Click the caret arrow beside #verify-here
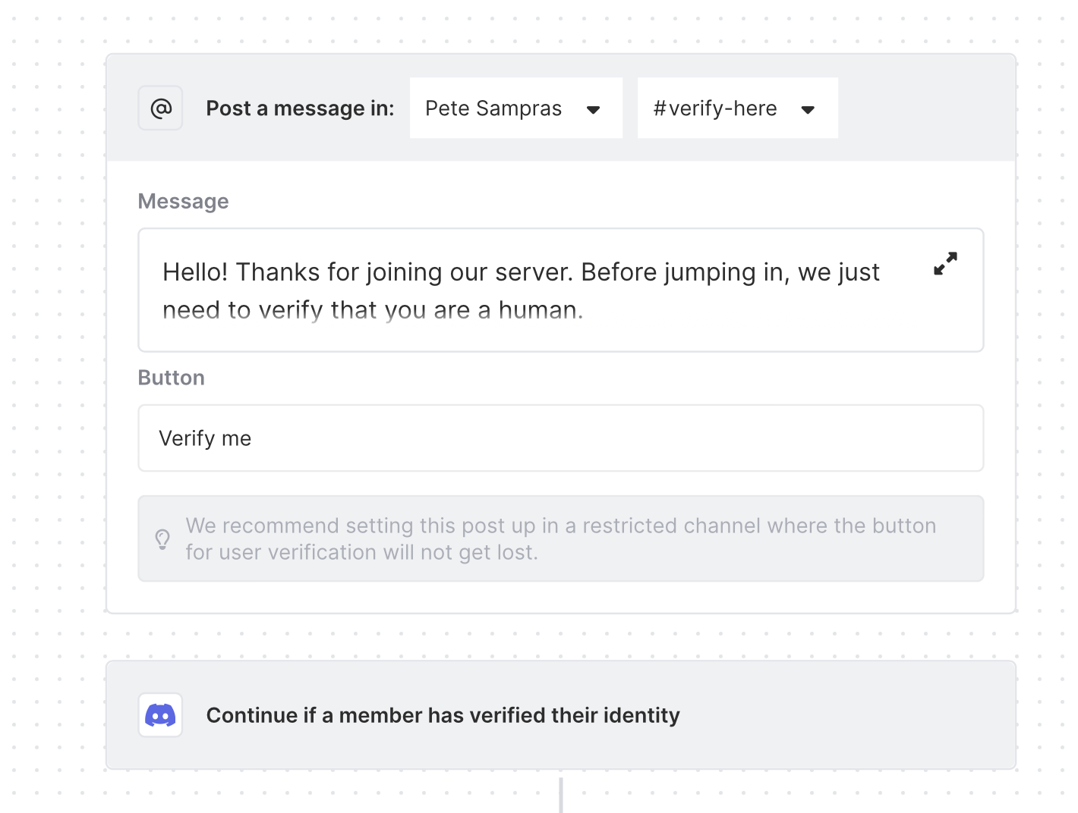 (808, 110)
